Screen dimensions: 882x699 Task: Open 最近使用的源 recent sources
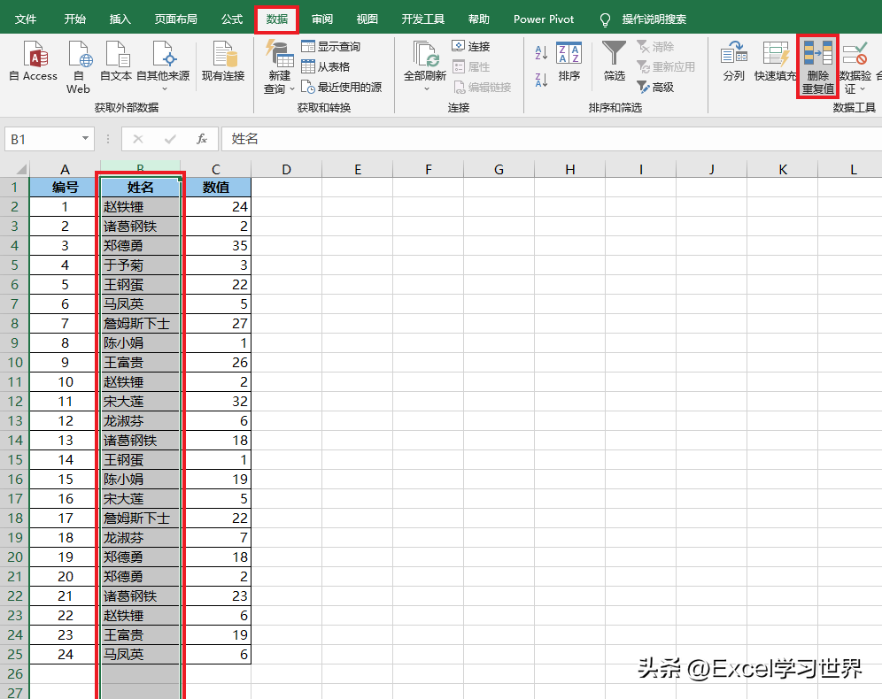tap(342, 87)
